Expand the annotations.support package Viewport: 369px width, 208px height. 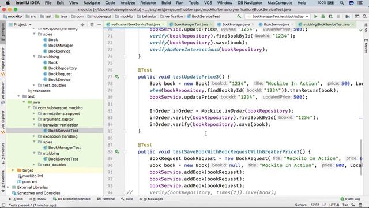(35, 113)
